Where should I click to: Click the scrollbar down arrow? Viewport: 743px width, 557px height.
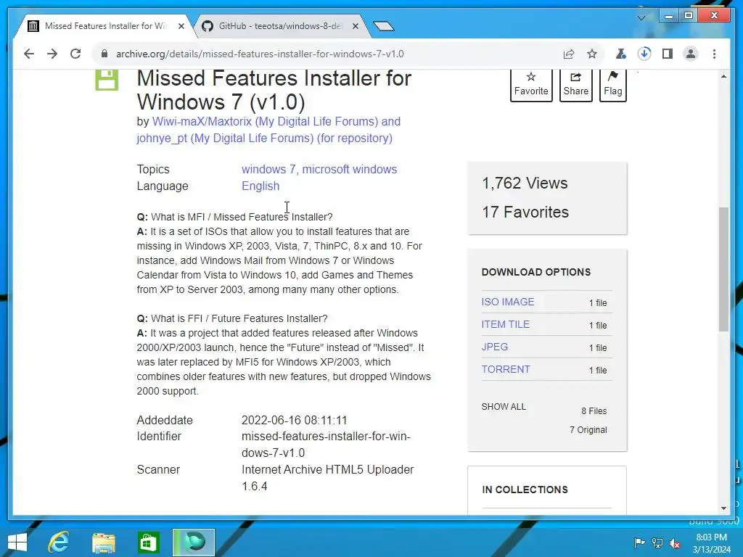(723, 508)
